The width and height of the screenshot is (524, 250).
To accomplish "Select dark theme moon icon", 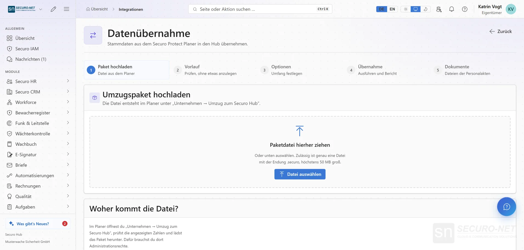I will coord(425,9).
